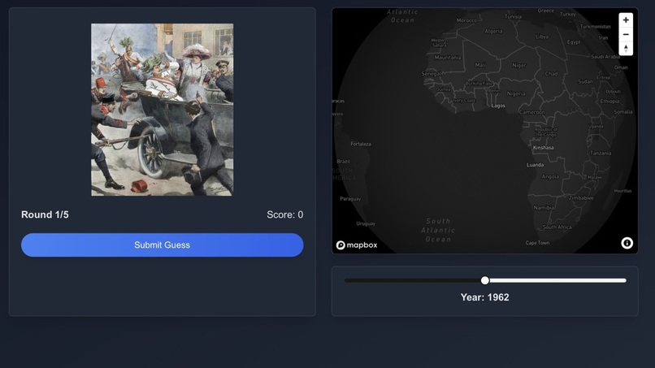Click Cape Town on the map
The height and width of the screenshot is (368, 655).
(537, 243)
